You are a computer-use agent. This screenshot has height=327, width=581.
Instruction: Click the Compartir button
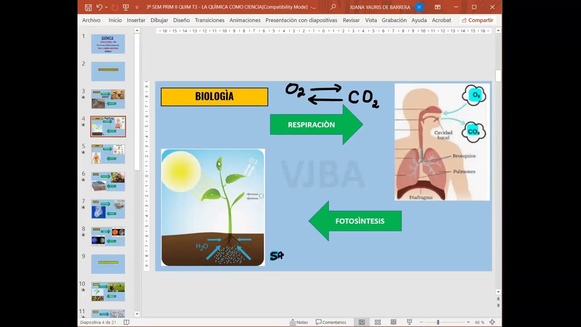coord(478,20)
